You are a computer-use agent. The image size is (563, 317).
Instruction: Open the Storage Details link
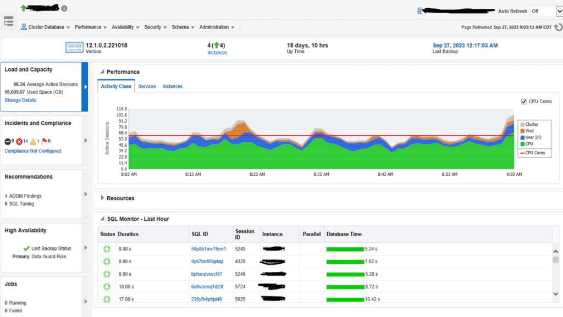pos(20,100)
